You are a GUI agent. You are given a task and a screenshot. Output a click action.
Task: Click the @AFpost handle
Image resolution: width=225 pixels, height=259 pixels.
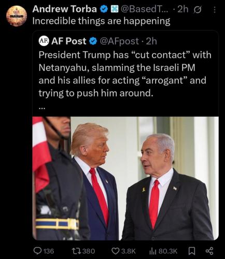click(x=119, y=41)
